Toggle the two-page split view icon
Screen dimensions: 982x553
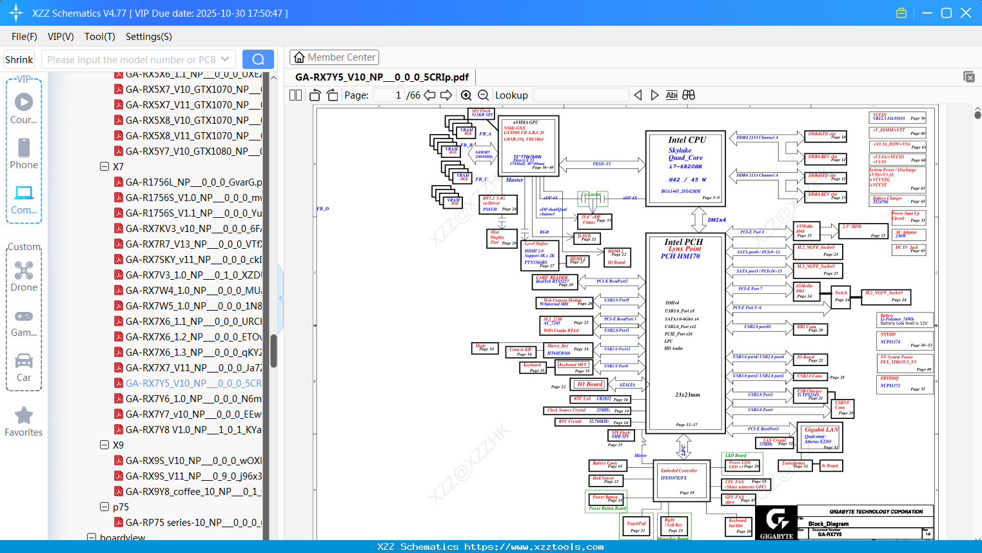(296, 95)
